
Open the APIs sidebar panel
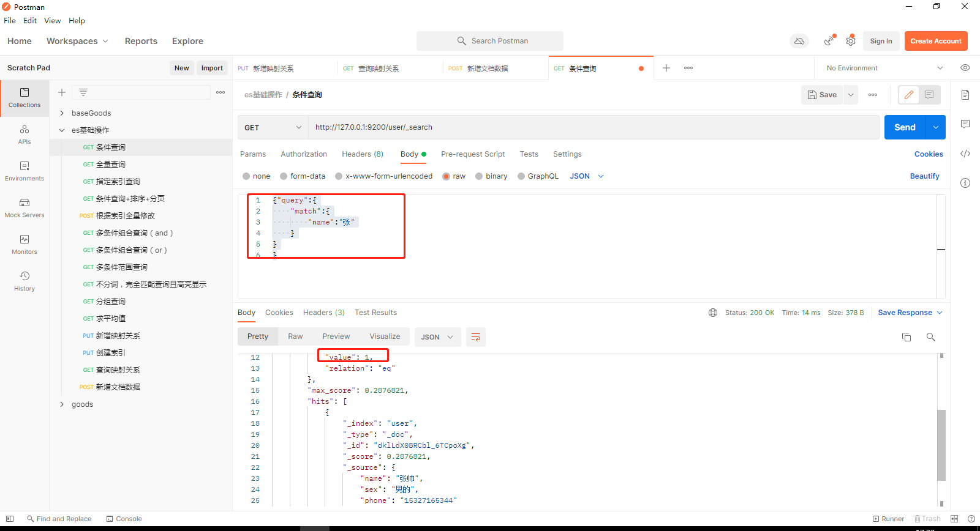coord(24,134)
